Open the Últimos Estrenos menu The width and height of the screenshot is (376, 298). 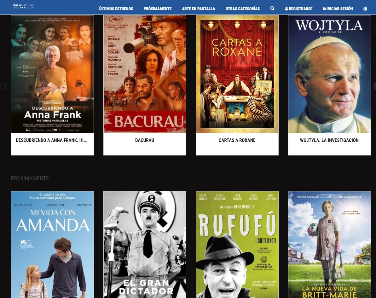click(x=116, y=9)
